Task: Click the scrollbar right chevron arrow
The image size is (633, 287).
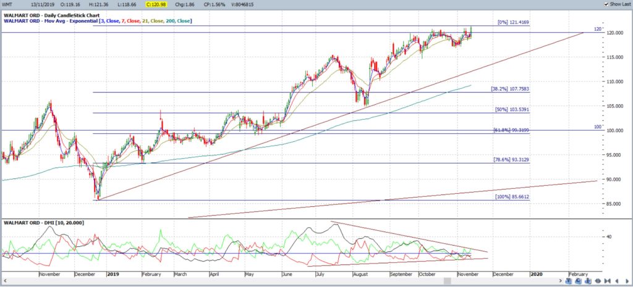Action: (561, 281)
